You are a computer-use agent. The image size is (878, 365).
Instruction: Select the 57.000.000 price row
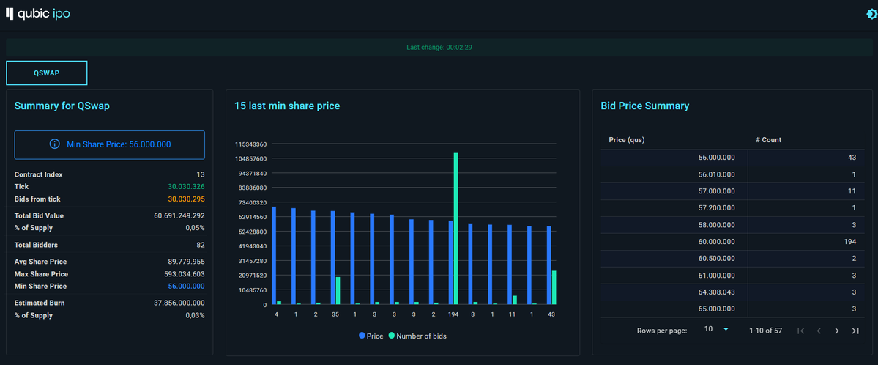732,191
